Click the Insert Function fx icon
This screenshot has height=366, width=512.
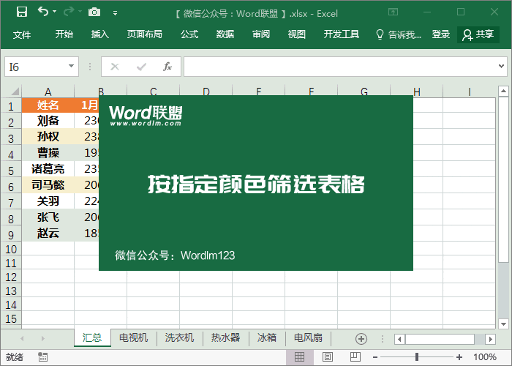coord(167,67)
